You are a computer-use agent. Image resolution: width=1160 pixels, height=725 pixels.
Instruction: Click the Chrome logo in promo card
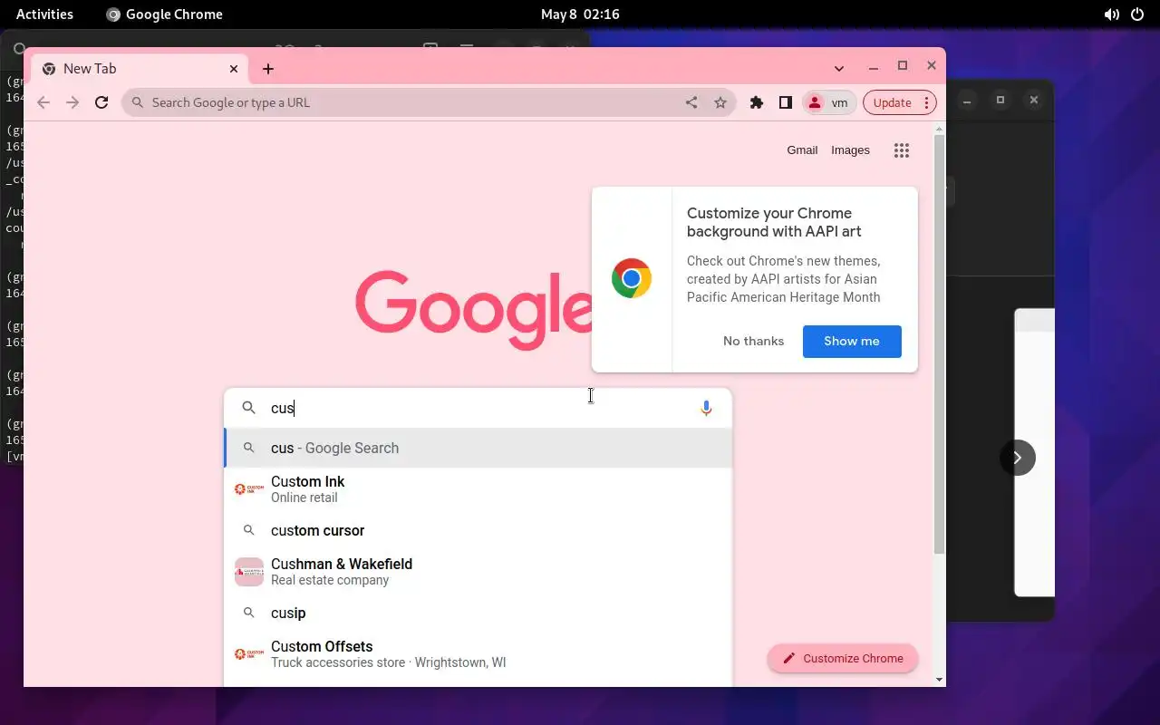pyautogui.click(x=632, y=278)
